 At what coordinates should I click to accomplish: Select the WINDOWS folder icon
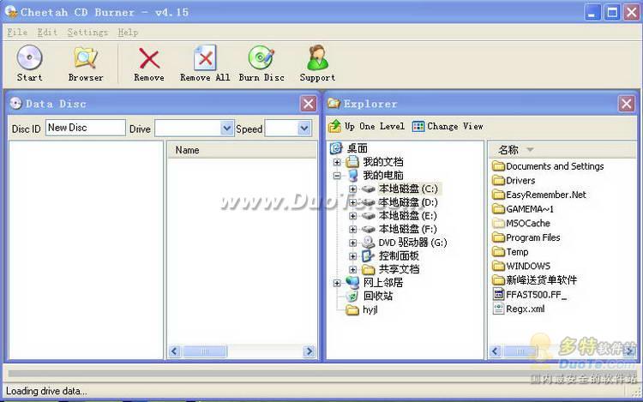pos(498,266)
